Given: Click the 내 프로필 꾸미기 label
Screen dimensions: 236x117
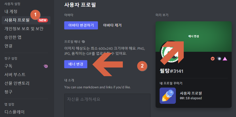Looking at the screenshot, I should coord(171,83).
